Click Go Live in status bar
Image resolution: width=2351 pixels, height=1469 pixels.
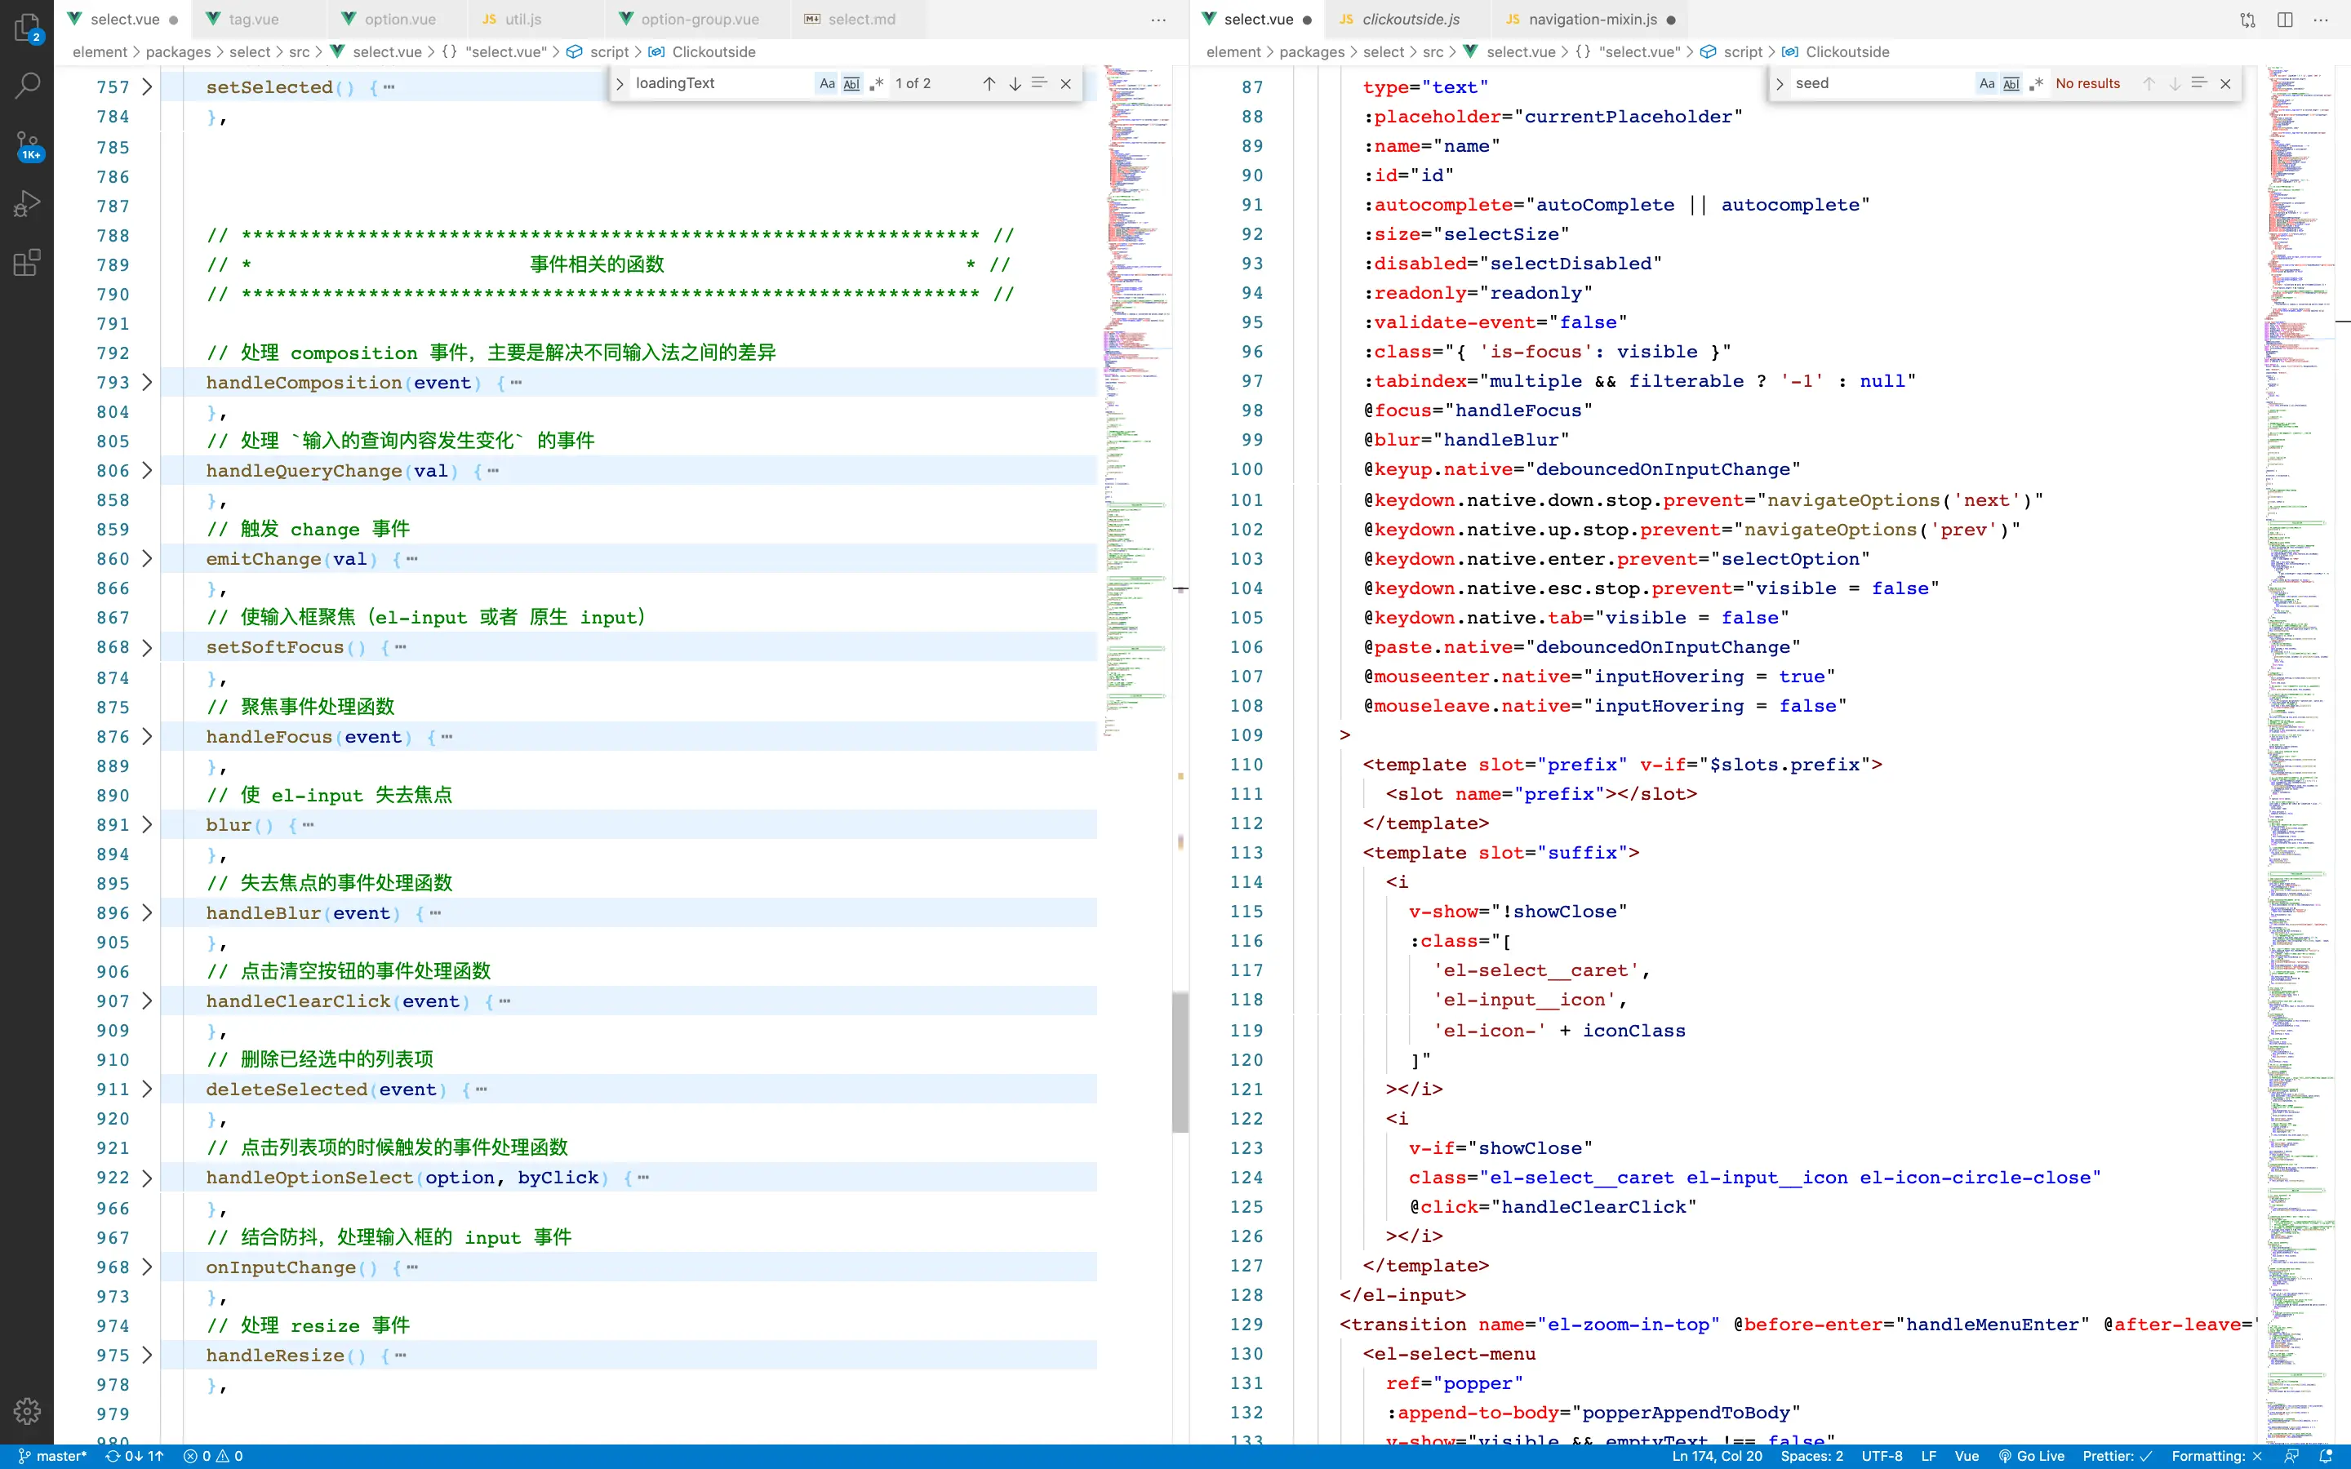[x=2031, y=1457]
